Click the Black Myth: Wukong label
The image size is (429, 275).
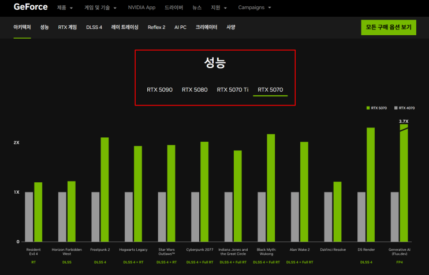click(267, 252)
